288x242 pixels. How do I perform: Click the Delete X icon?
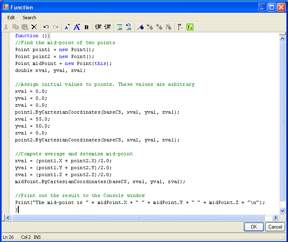tap(34, 27)
